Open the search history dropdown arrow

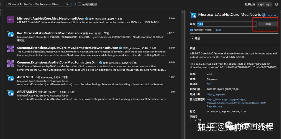pyautogui.click(x=70, y=4)
